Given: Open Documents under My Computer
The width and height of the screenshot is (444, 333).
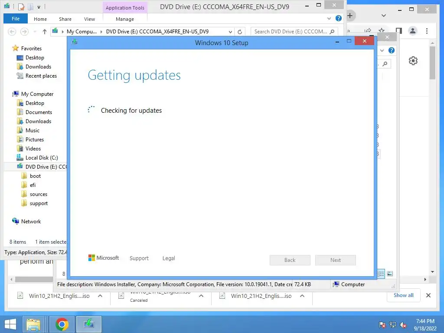Looking at the screenshot, I should click(x=39, y=112).
